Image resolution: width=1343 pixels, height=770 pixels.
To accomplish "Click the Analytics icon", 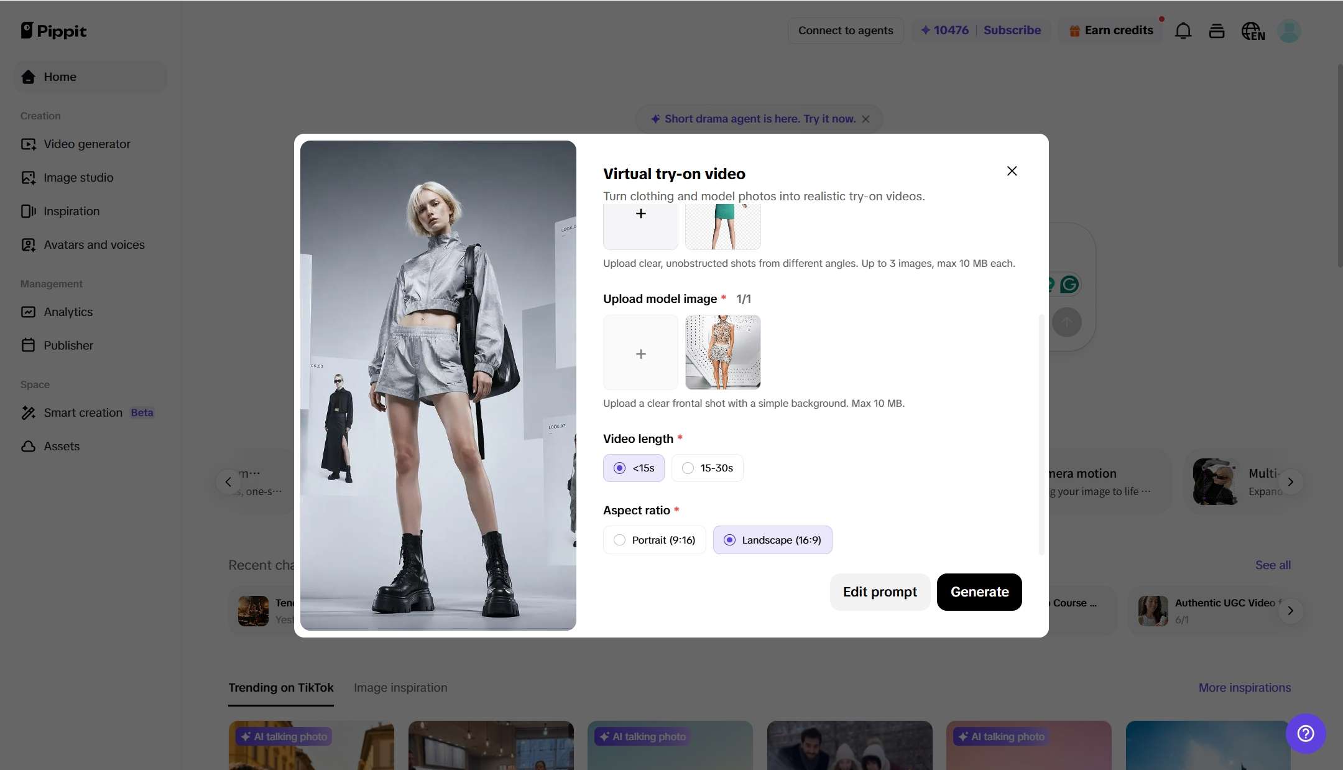I will pos(28,312).
